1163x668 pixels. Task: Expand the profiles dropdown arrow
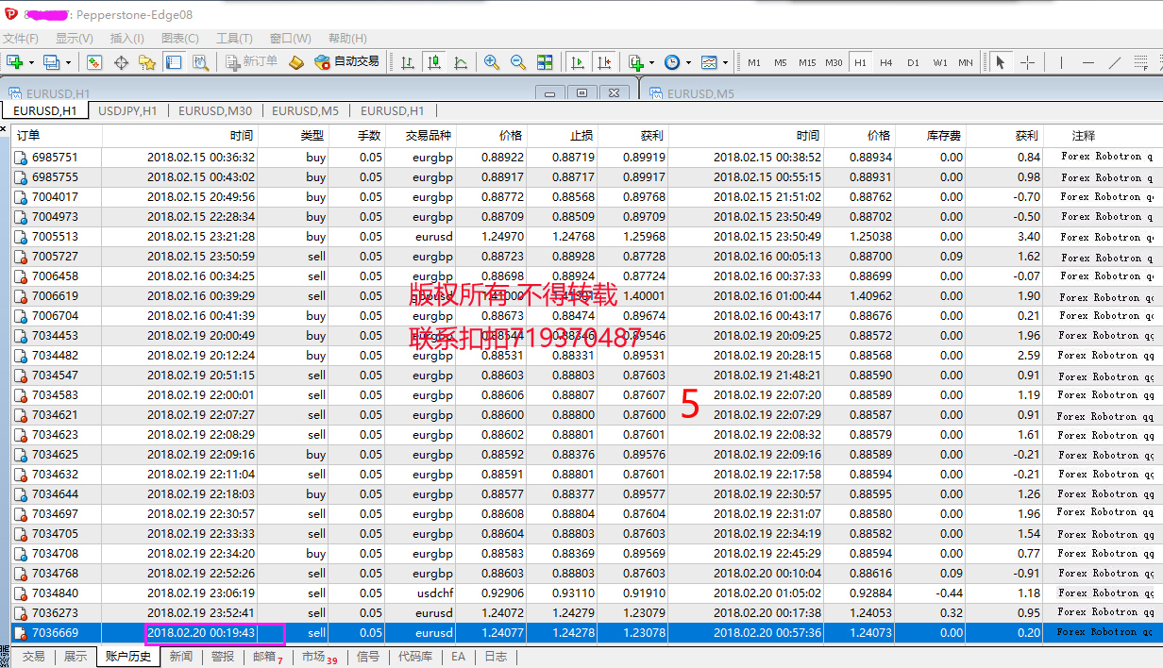[x=66, y=62]
